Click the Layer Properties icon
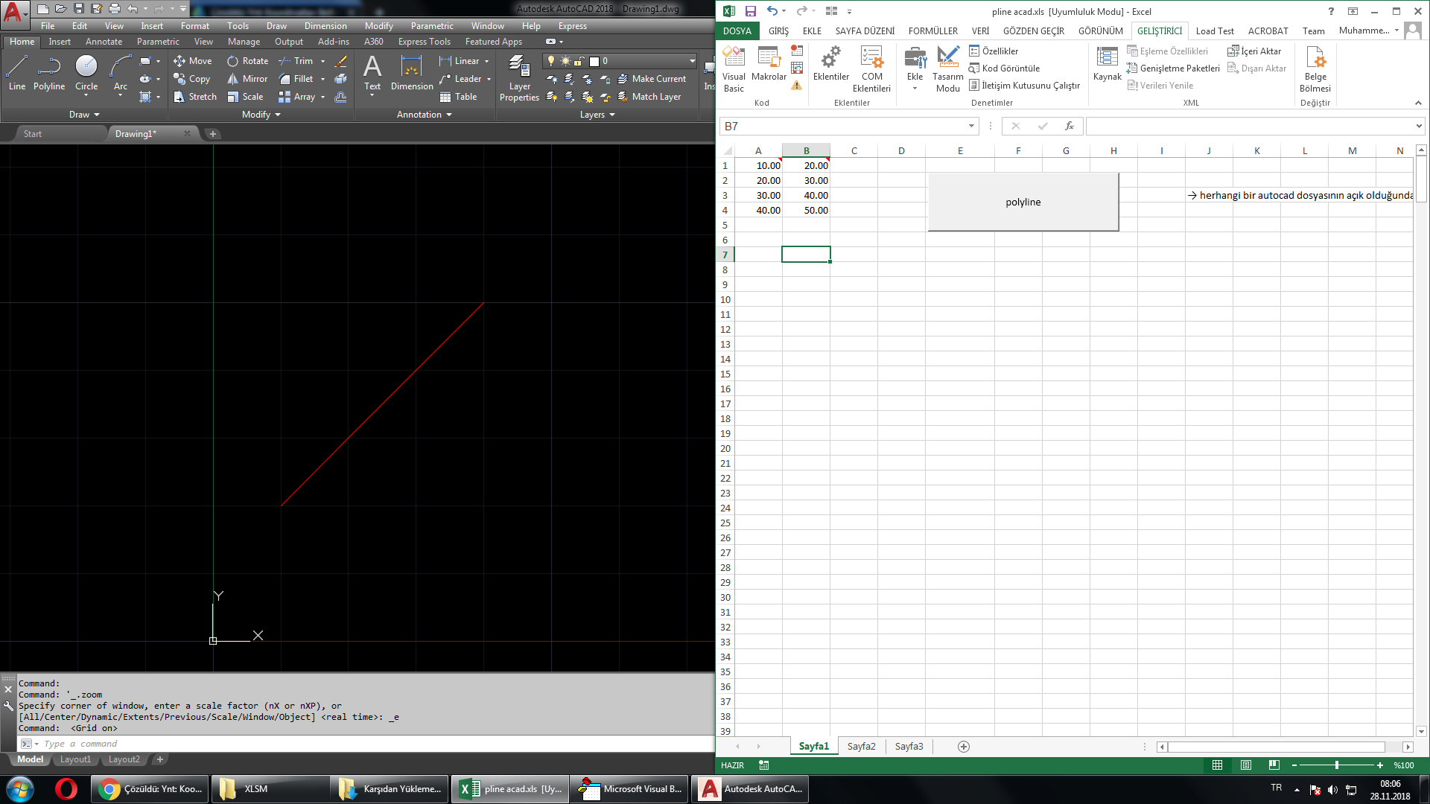1430x804 pixels. [519, 78]
